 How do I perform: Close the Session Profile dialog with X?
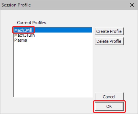point(132,5)
